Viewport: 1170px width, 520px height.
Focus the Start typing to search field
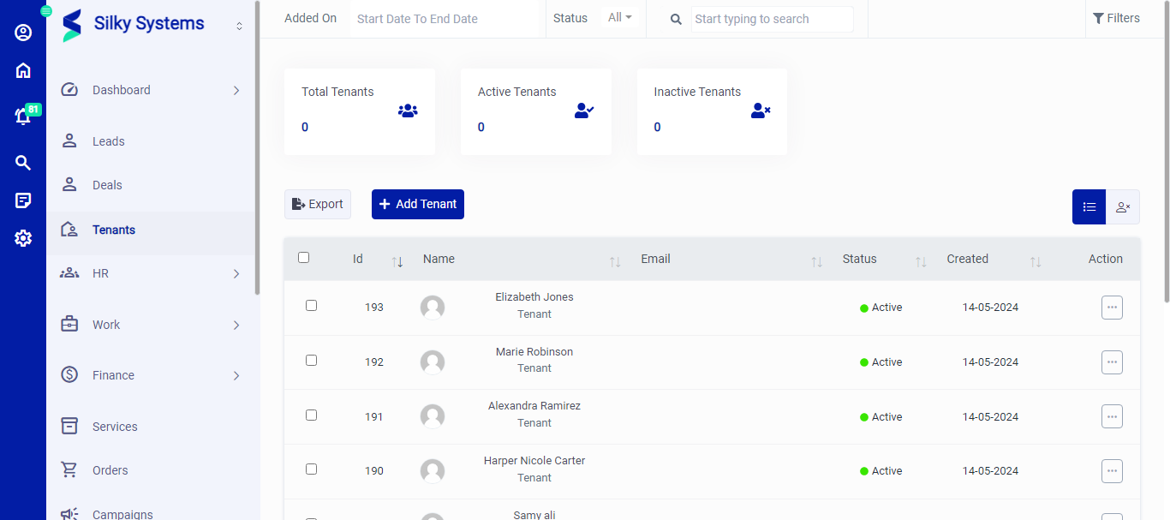pyautogui.click(x=771, y=19)
